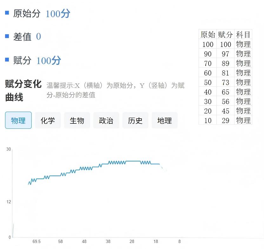Screen dimensions: 264x249
Task: Switch to the 物理 subject tab
Action: tap(18, 120)
